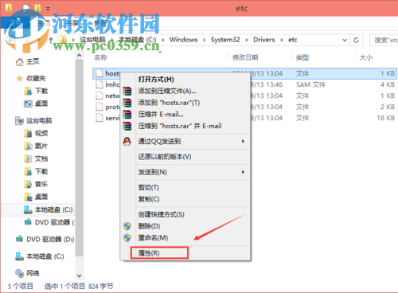Click the services file icon

tap(99, 118)
